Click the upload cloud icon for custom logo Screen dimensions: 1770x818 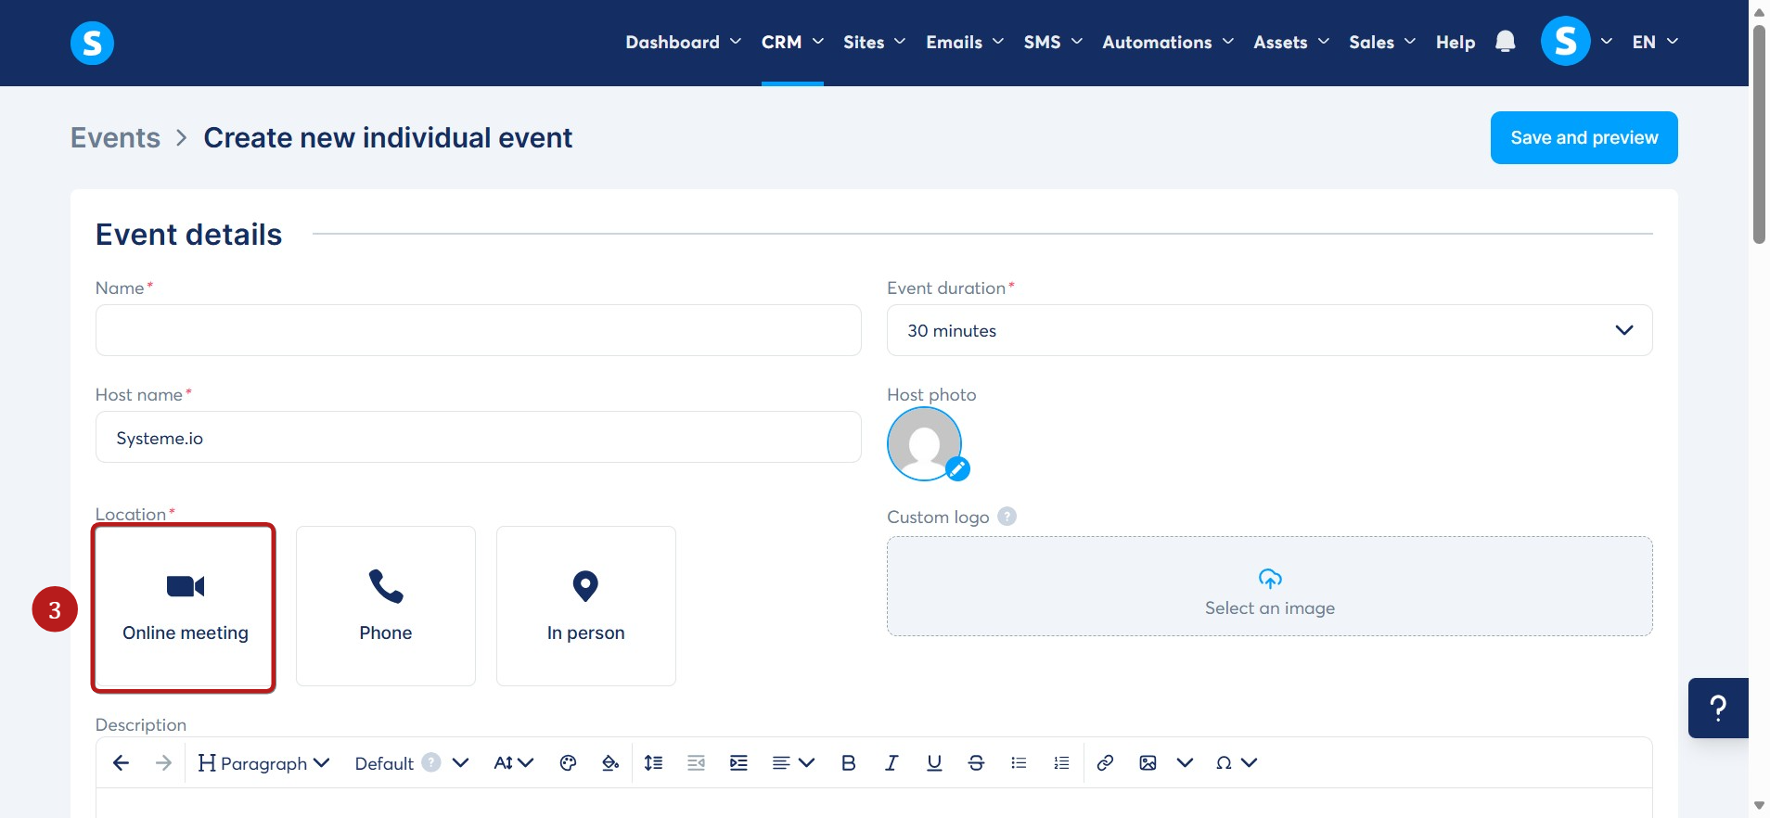coord(1270,579)
